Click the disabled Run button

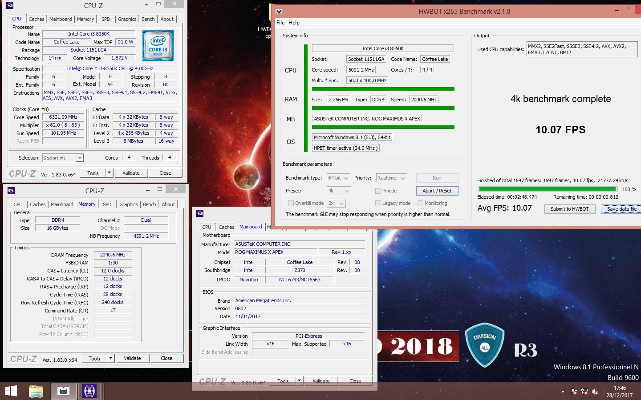(x=437, y=178)
